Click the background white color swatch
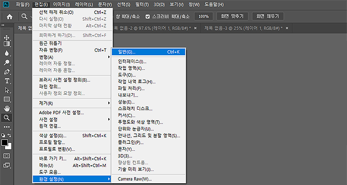347x185 pixels. point(9,147)
